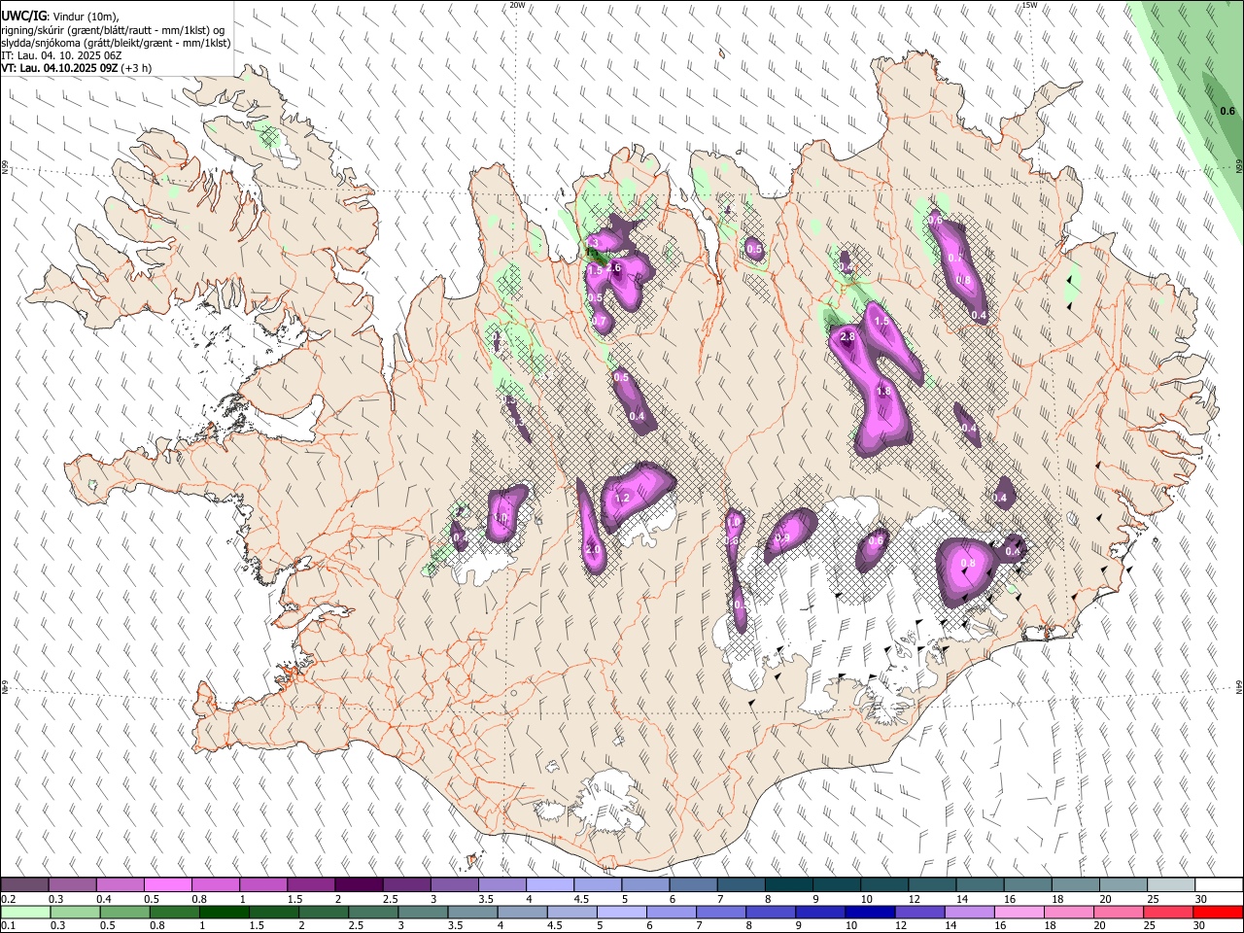The image size is (1244, 933).
Task: Pick the deep blue rain swatch between 10 and 12
Action: coord(870,912)
